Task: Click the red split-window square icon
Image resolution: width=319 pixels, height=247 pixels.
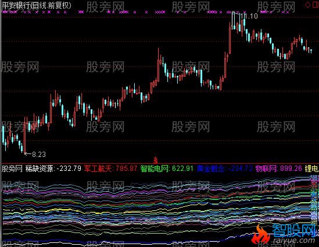Action: point(316,5)
